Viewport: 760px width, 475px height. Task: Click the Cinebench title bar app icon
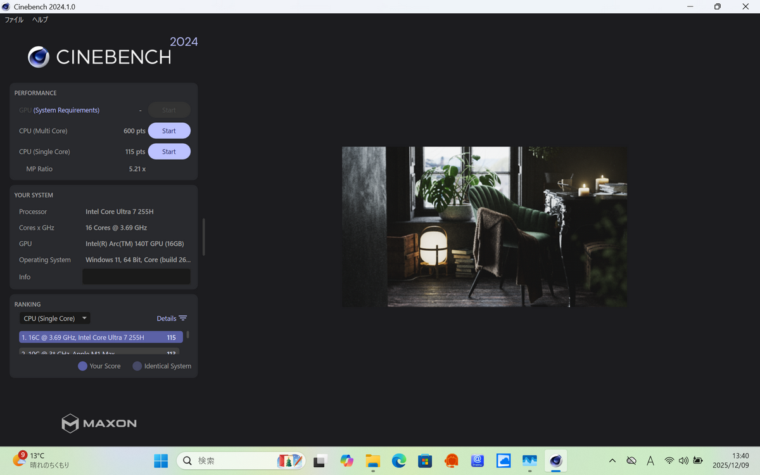click(x=6, y=6)
